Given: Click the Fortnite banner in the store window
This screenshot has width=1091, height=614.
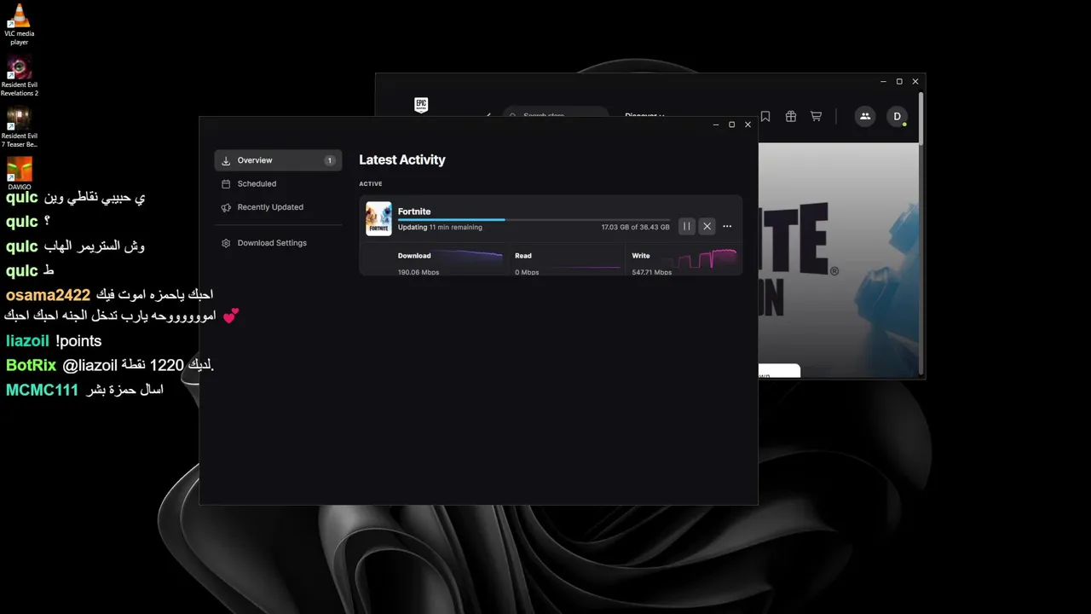Looking at the screenshot, I should click(x=838, y=260).
